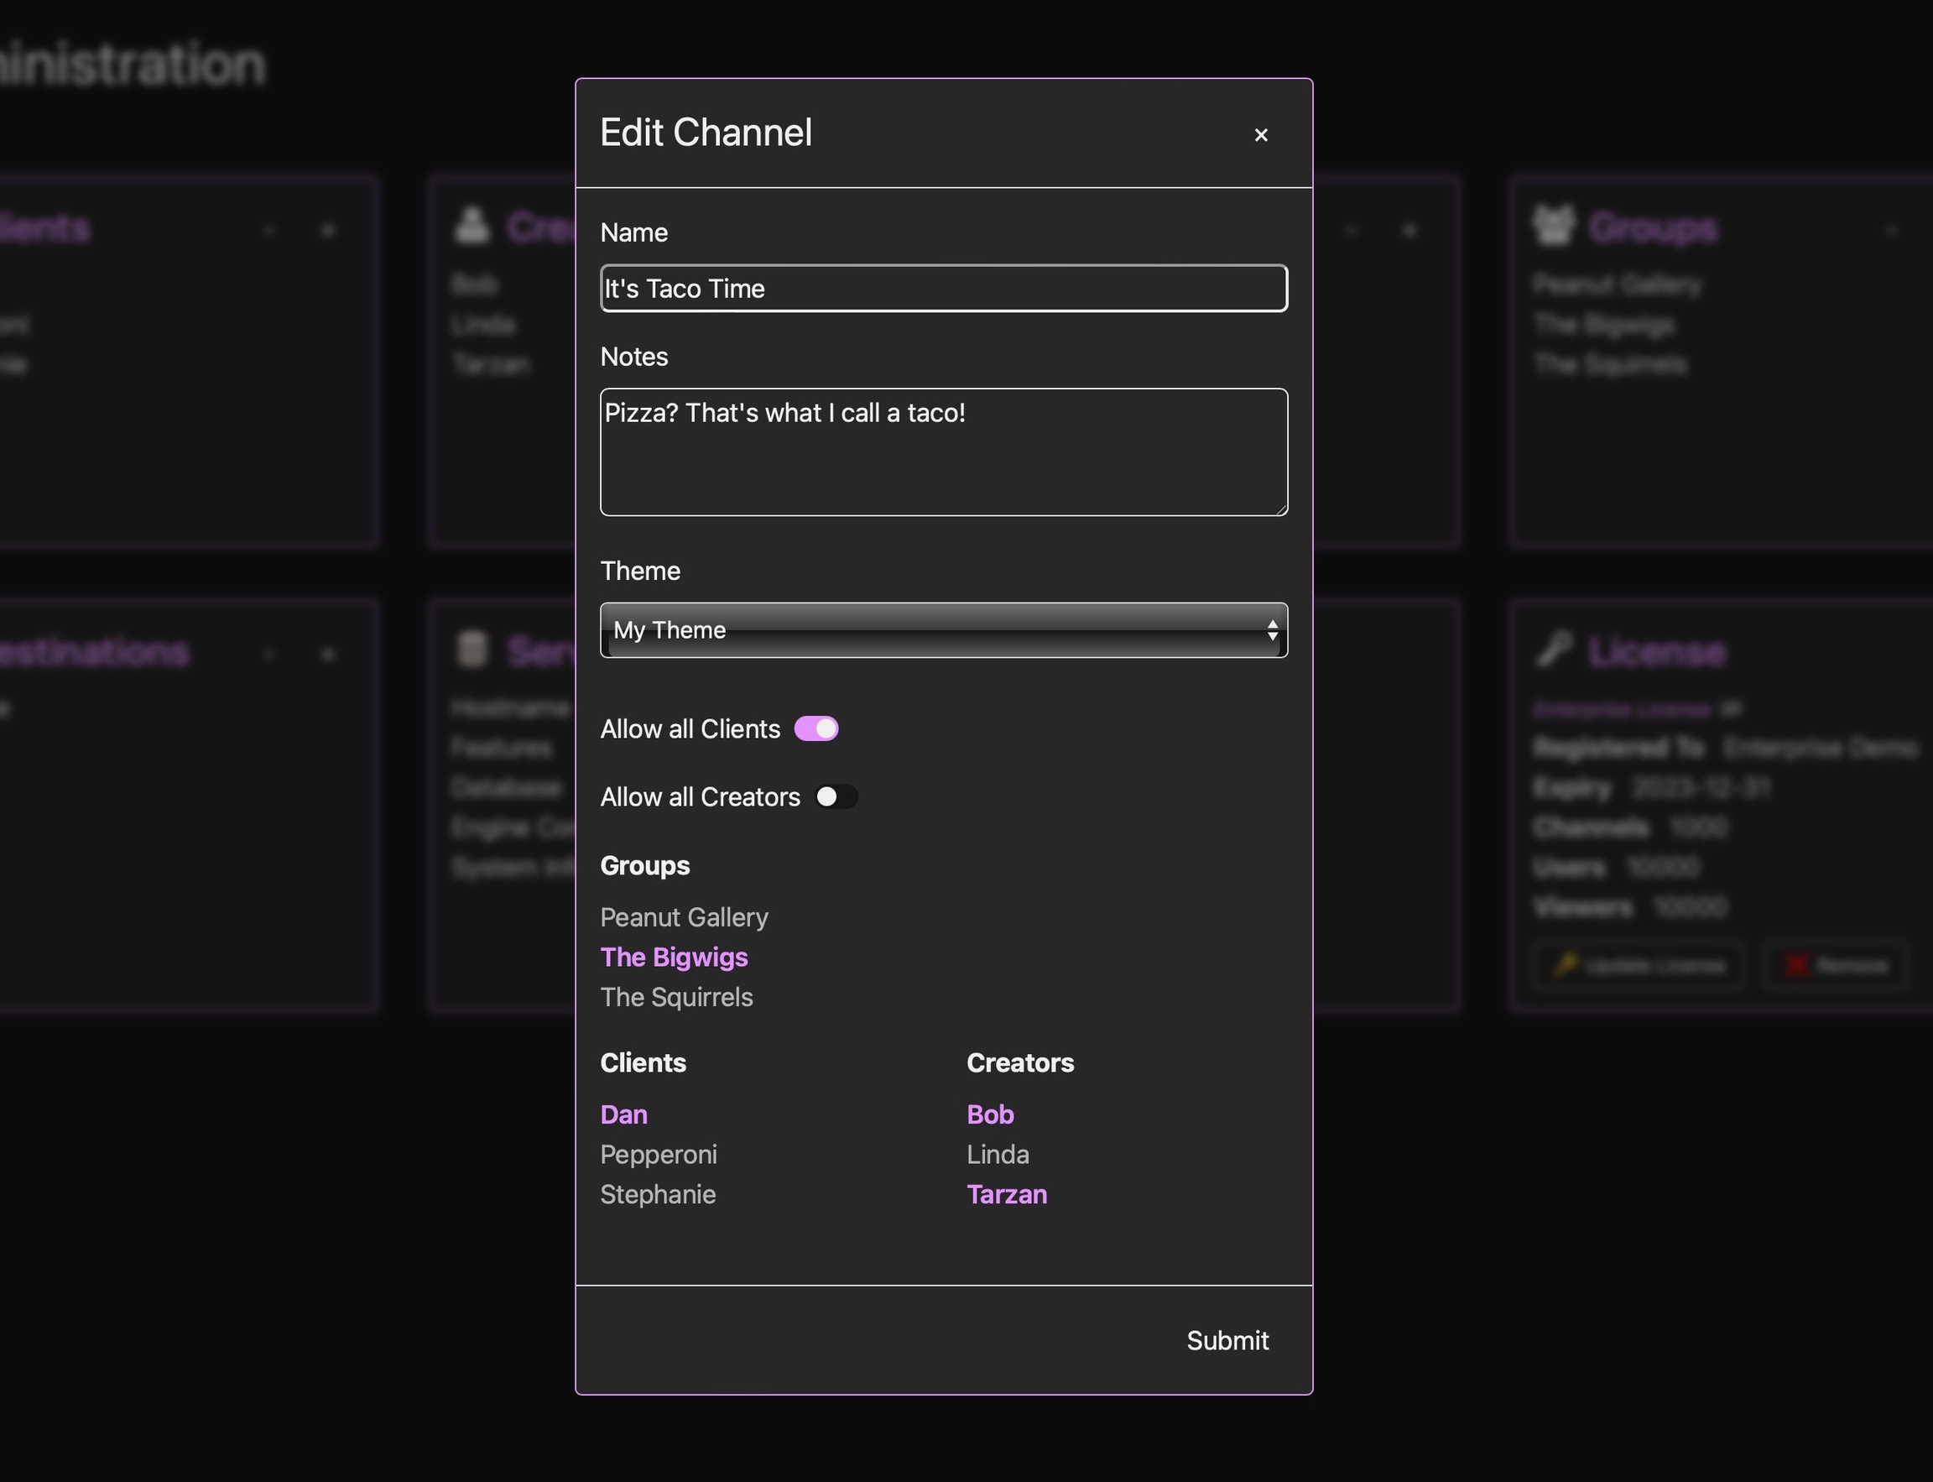
Task: Deselect creator Bob
Action: pyautogui.click(x=989, y=1114)
